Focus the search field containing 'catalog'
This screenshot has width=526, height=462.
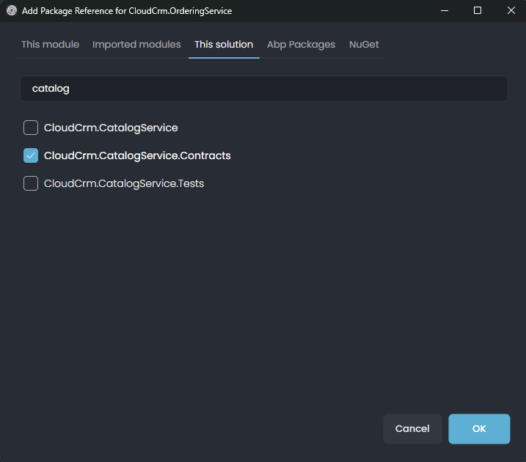[263, 89]
